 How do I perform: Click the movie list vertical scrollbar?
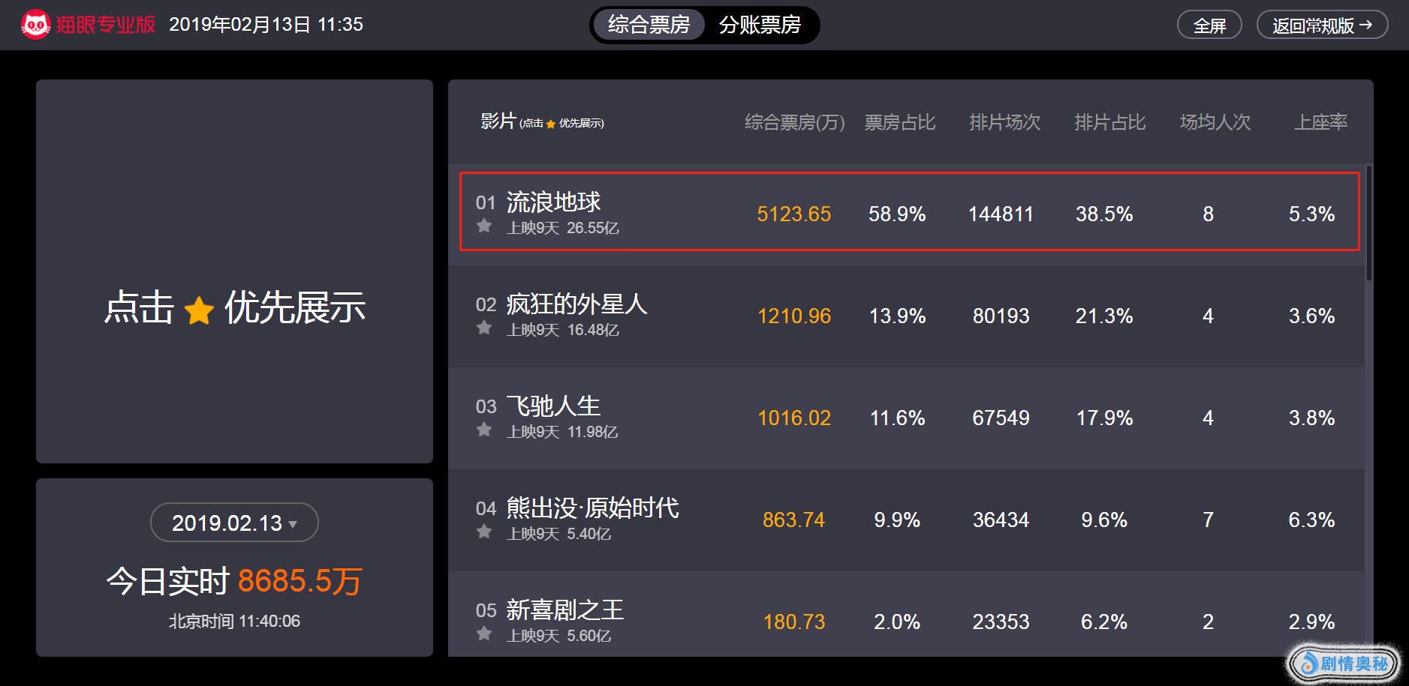coord(1368,223)
